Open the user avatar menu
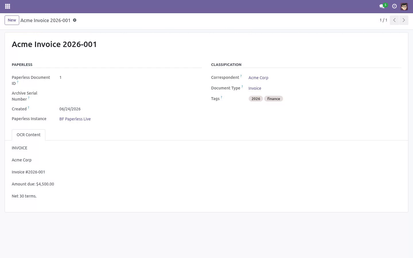 [404, 6]
